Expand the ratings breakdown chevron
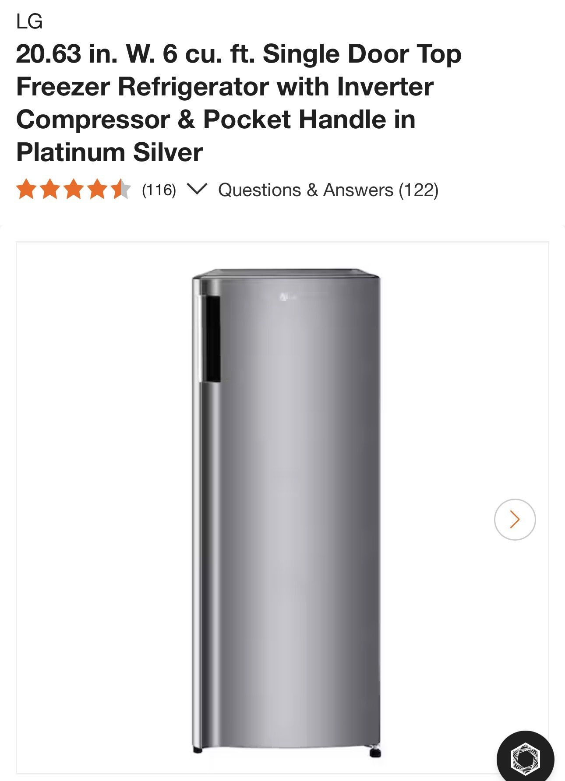The image size is (565, 781). pos(197,189)
